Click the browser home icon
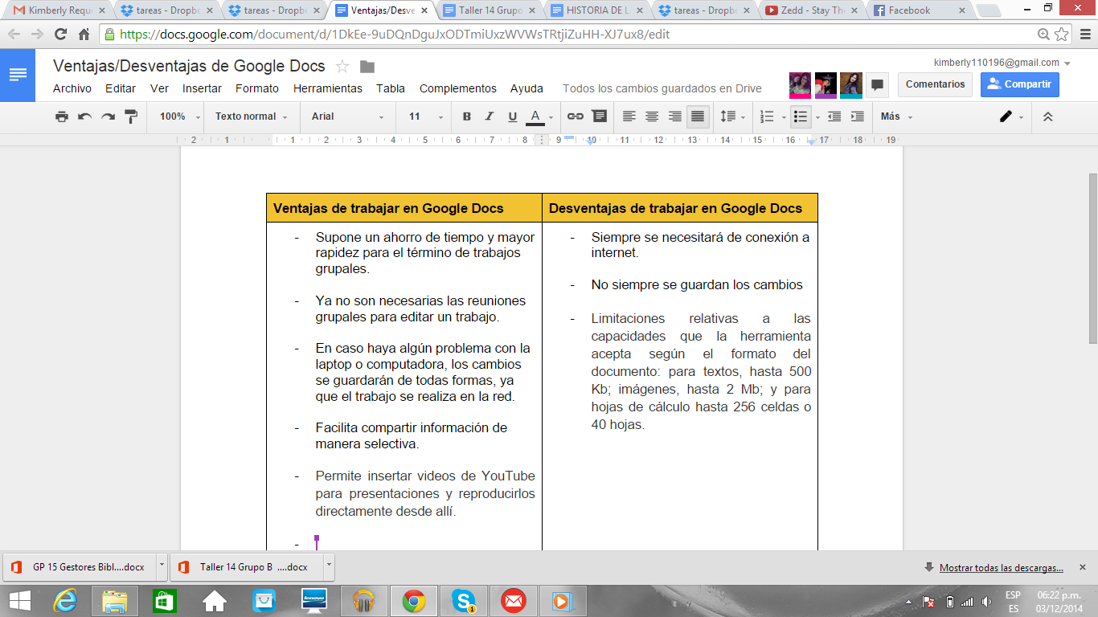 (84, 35)
